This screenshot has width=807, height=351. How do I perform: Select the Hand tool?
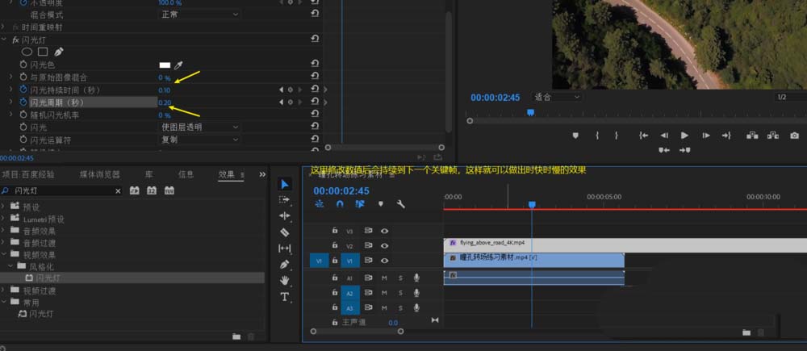click(284, 280)
